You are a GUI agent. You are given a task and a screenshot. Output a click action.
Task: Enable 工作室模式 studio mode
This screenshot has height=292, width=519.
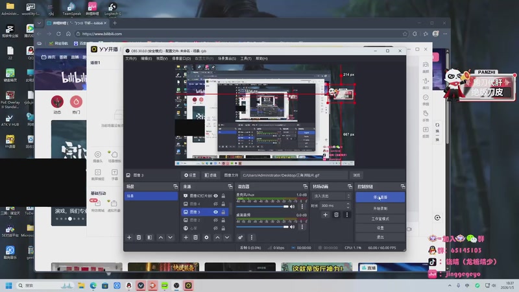[x=380, y=219]
